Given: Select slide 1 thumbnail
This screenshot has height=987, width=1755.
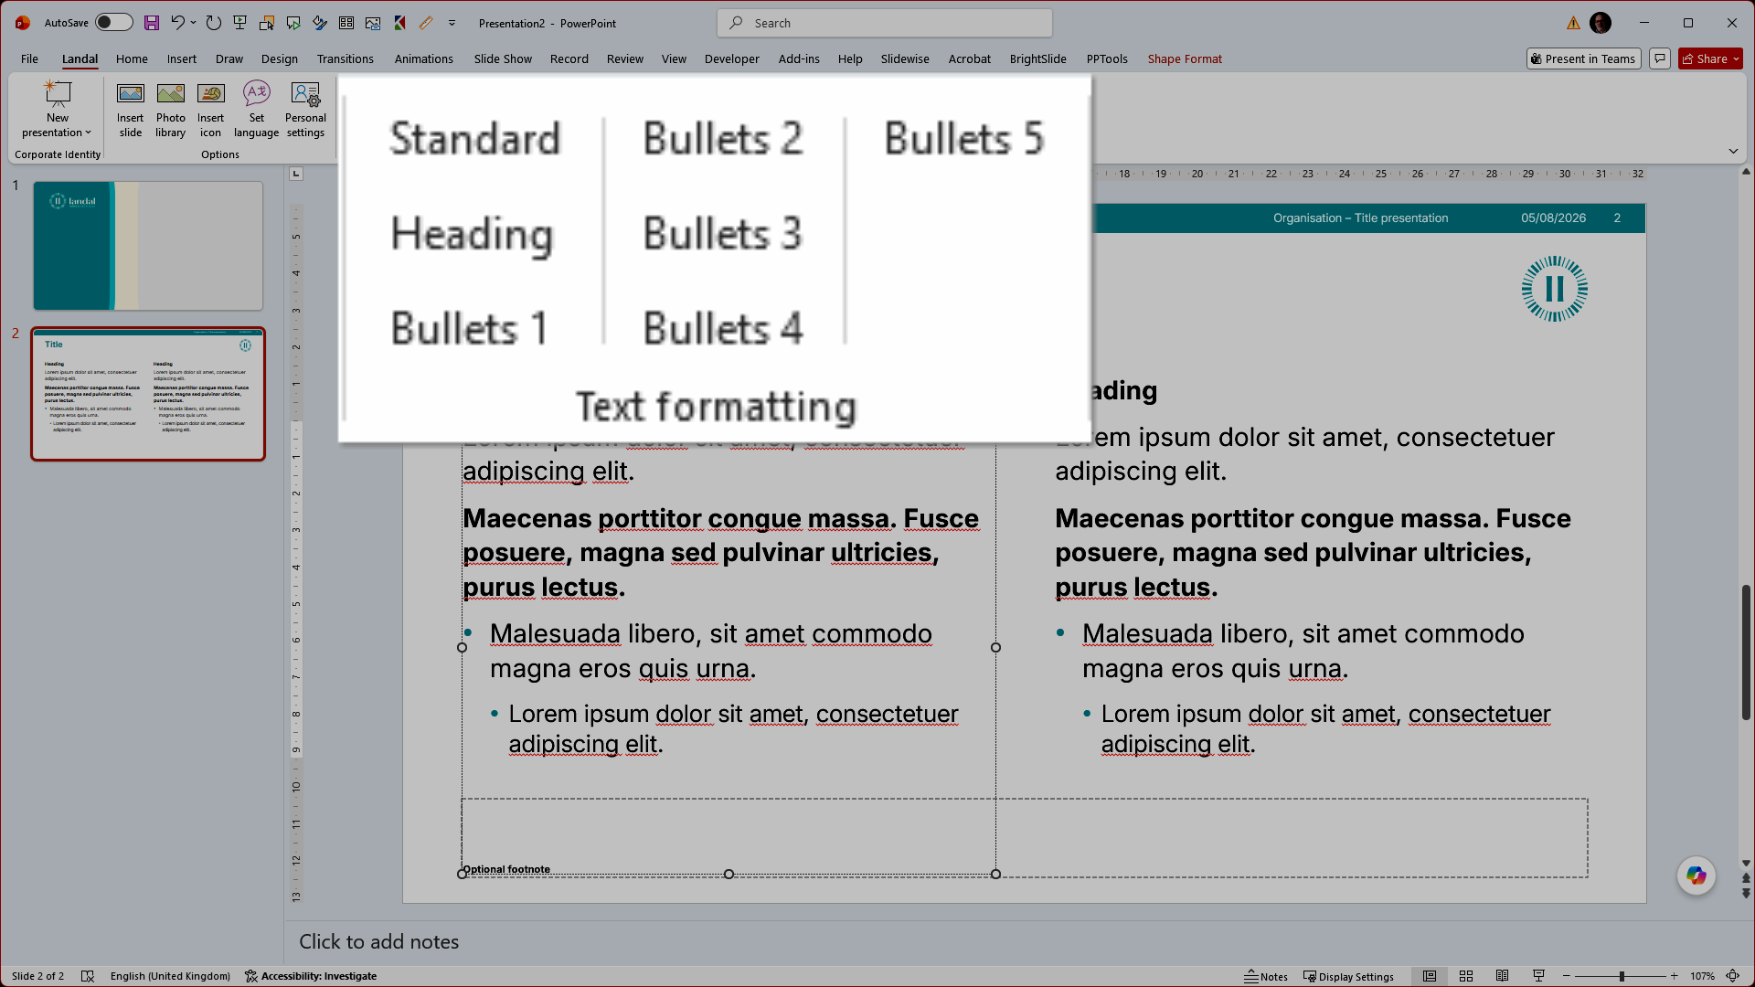Looking at the screenshot, I should click(148, 246).
